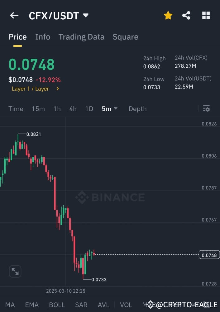Expand the 5m timeframe dropdown
Image resolution: width=220 pixels, height=312 pixels.
110,109
